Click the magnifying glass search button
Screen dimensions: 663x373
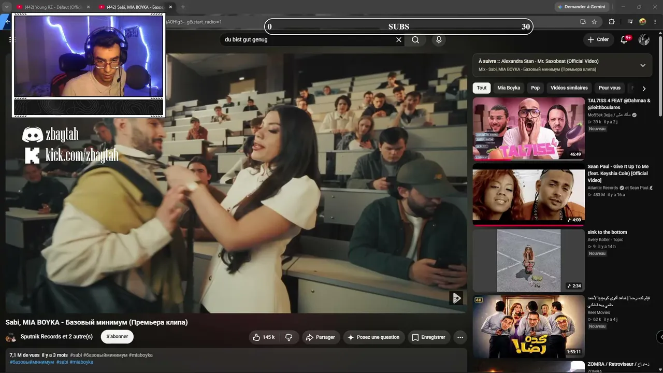click(415, 40)
